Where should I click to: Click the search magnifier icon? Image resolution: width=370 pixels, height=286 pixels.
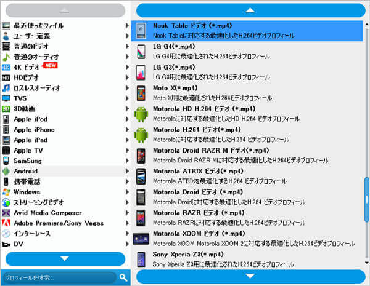pyautogui.click(x=123, y=277)
